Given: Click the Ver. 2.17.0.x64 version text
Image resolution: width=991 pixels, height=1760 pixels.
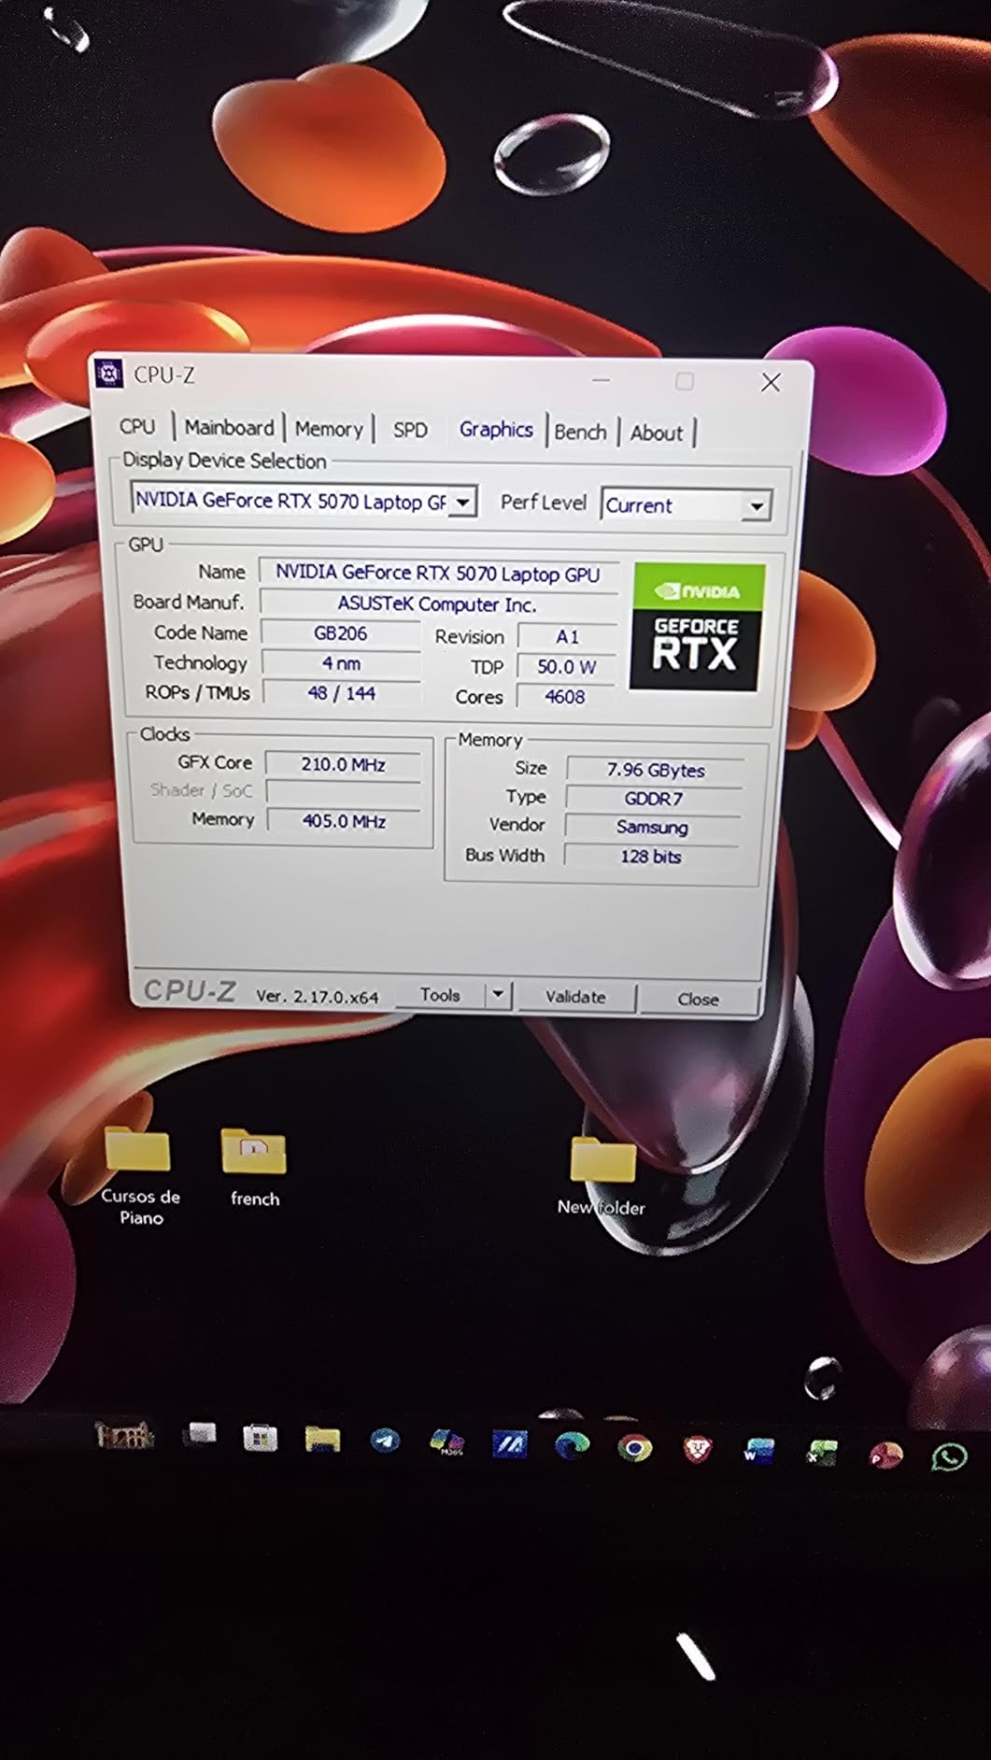Looking at the screenshot, I should click(x=318, y=996).
